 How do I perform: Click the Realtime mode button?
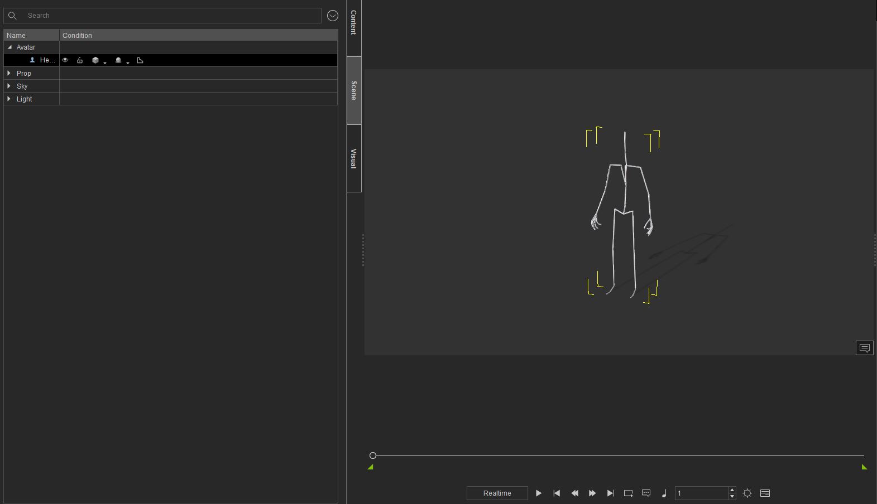[497, 493]
